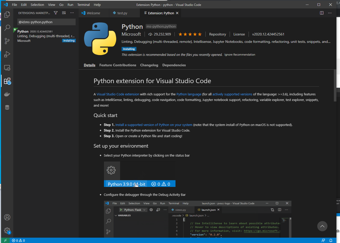Open the Search view in the Activity Bar
340x243 pixels.
(x=7, y=28)
